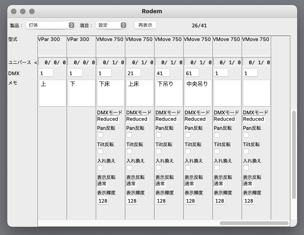Open 表示反転 通常 dropdown for 上床
This screenshot has width=304, height=235.
131,184
